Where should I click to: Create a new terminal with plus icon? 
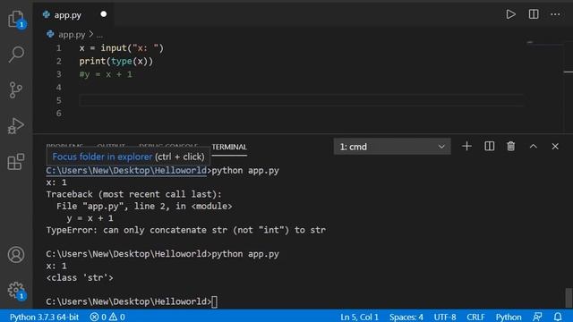click(466, 147)
